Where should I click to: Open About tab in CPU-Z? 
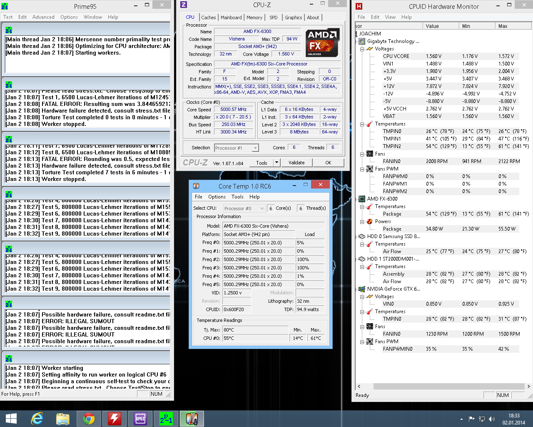click(313, 18)
